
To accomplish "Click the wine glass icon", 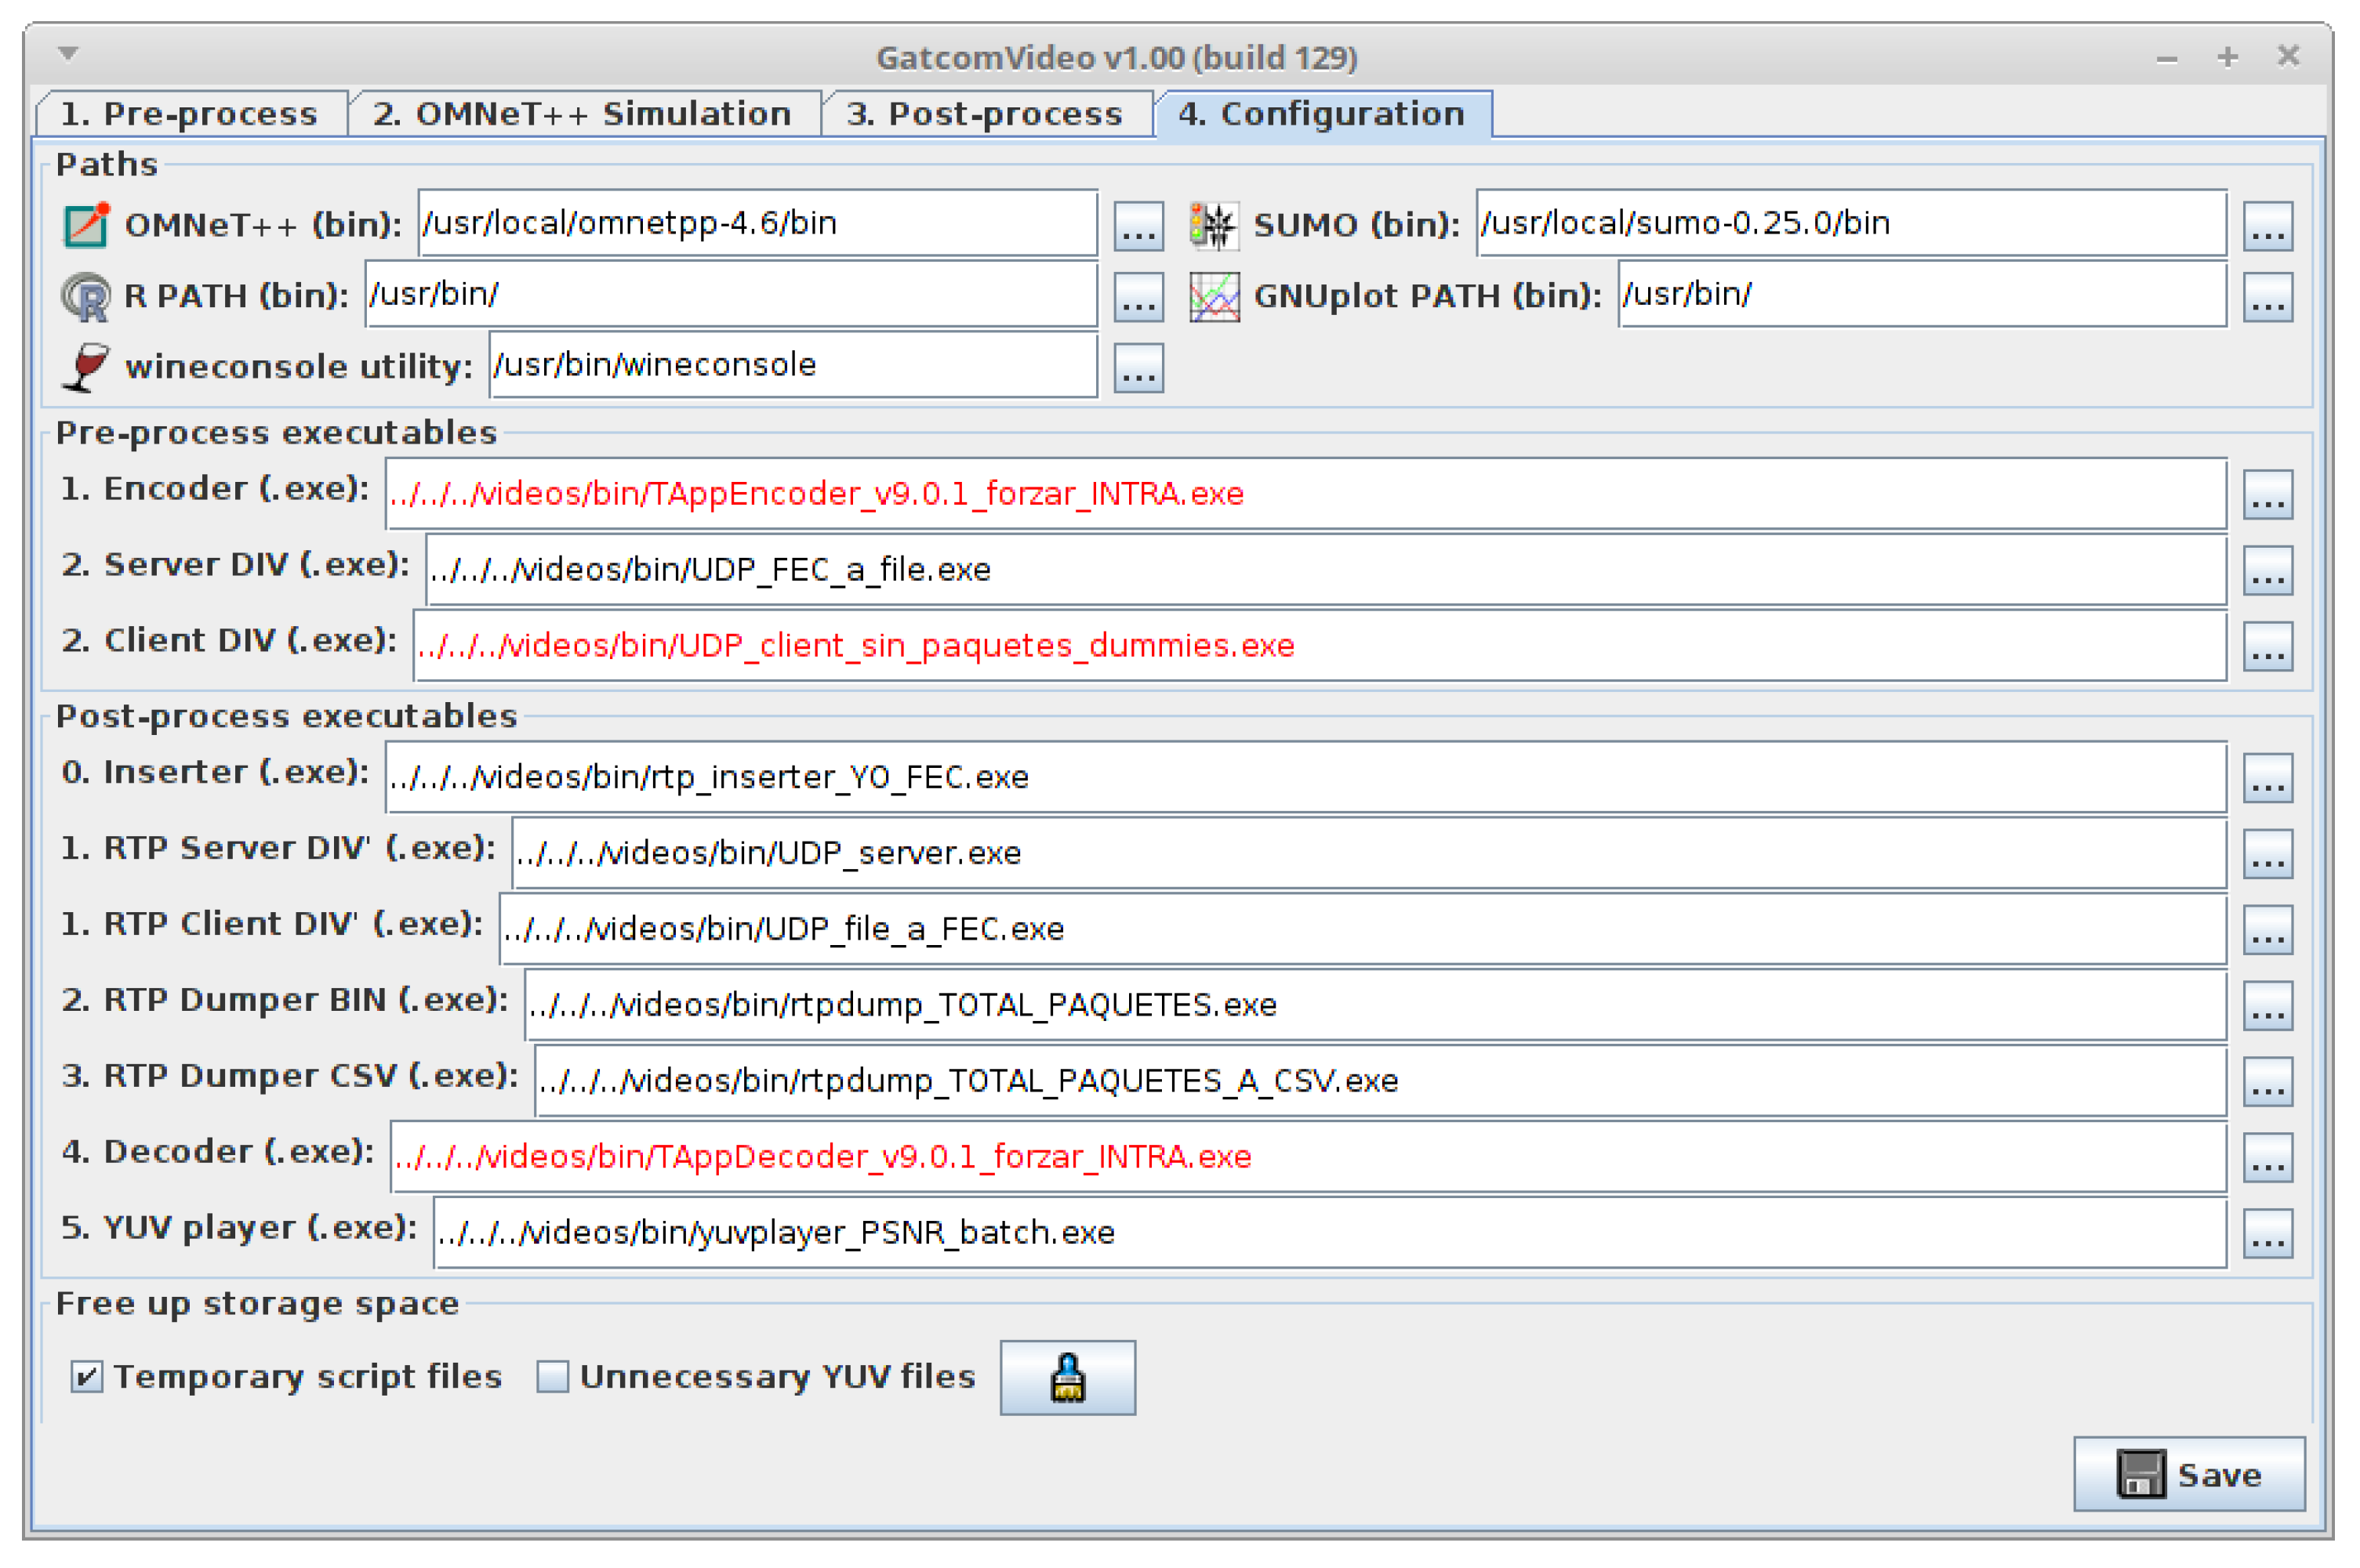I will point(86,367).
